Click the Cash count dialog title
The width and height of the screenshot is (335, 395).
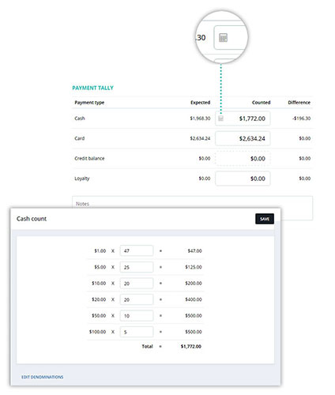click(x=32, y=219)
